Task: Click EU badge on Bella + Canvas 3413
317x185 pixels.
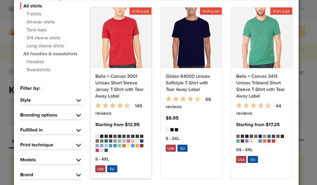Action: pyautogui.click(x=253, y=159)
